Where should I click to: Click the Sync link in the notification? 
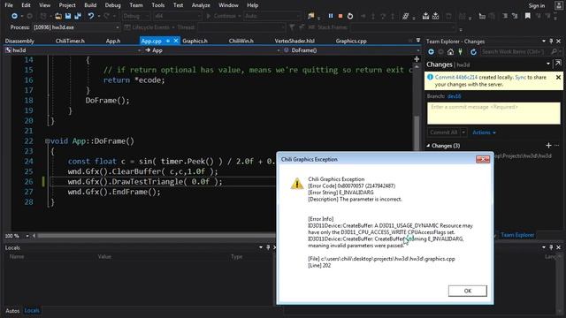pos(520,77)
